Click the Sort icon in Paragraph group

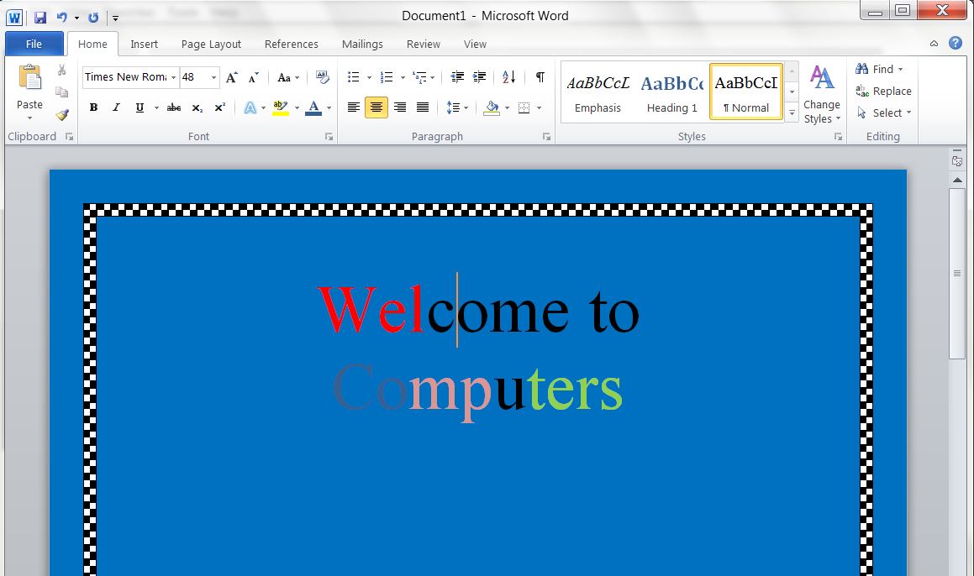coord(508,77)
